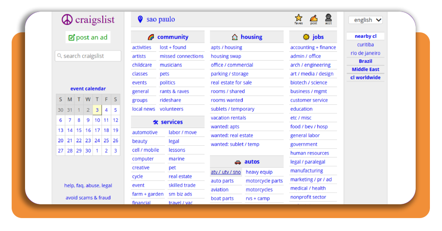Open rio de janeiro nearby link

click(365, 53)
